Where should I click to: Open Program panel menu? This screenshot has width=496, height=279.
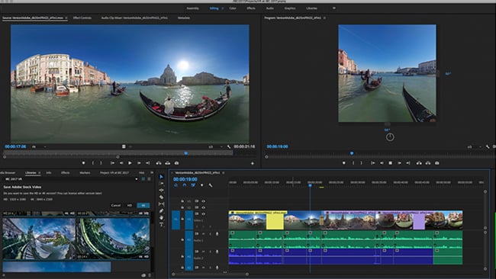coord(324,18)
